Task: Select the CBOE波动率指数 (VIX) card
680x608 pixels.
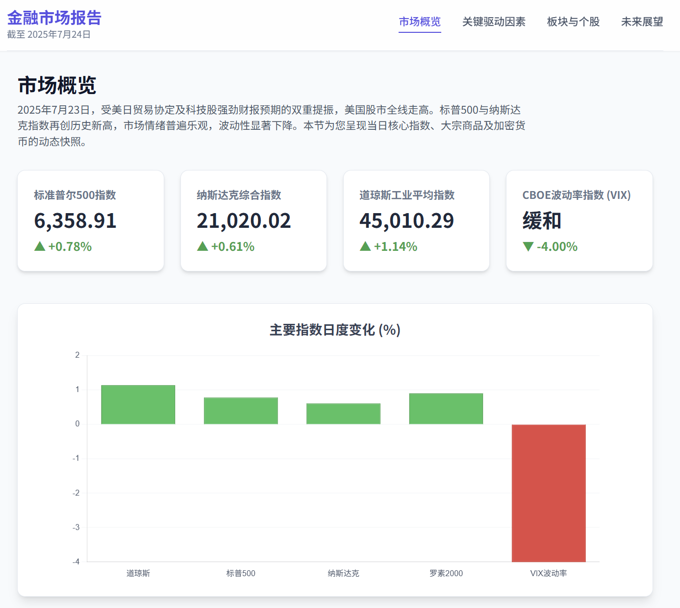Action: [579, 220]
